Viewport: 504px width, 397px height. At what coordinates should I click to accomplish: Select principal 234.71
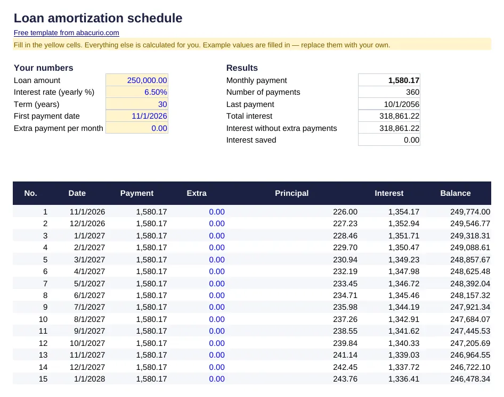[x=345, y=295]
